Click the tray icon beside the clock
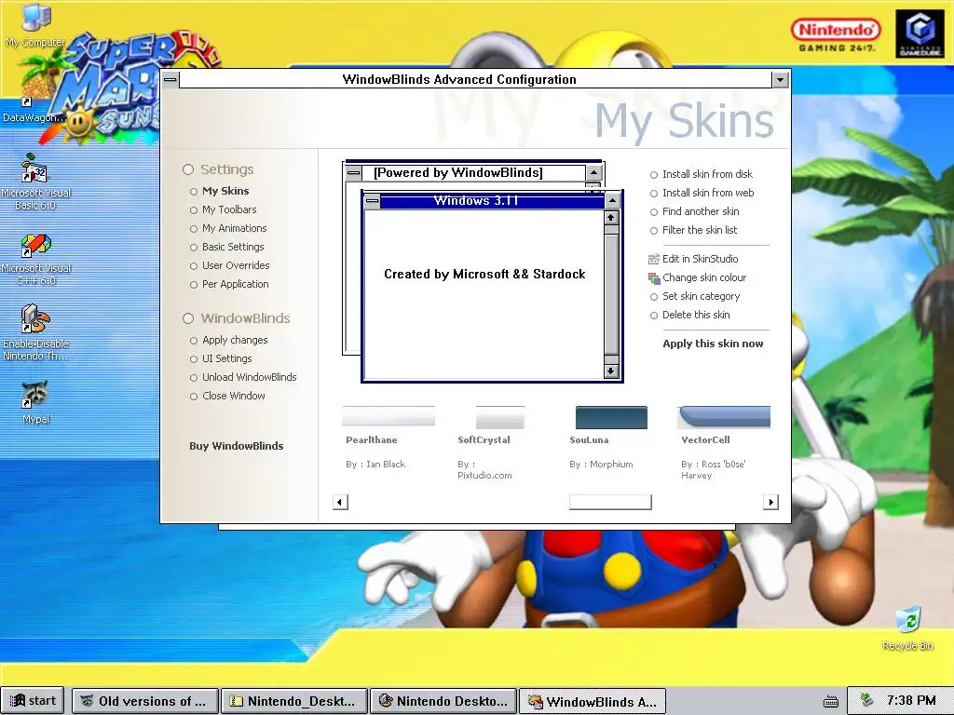The image size is (954, 715). click(x=867, y=700)
